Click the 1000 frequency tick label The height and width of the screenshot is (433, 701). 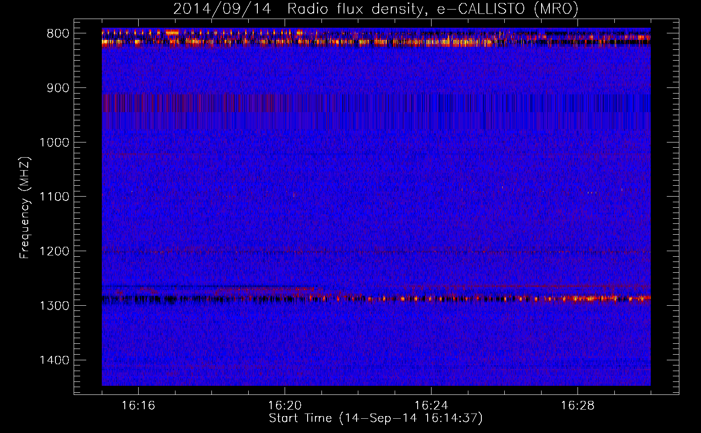point(54,143)
